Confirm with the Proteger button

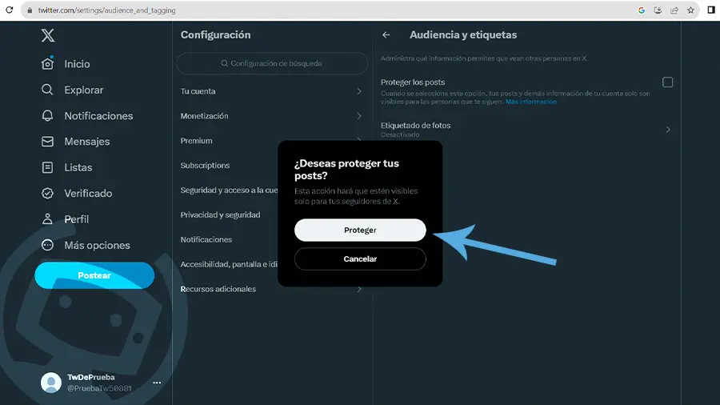click(360, 230)
